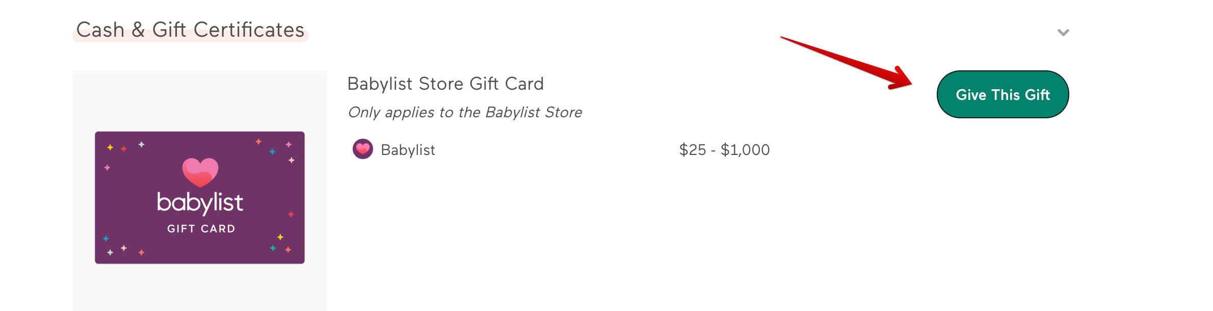Open the Babylist Store Gift Card title
This screenshot has width=1213, height=311.
tap(445, 84)
